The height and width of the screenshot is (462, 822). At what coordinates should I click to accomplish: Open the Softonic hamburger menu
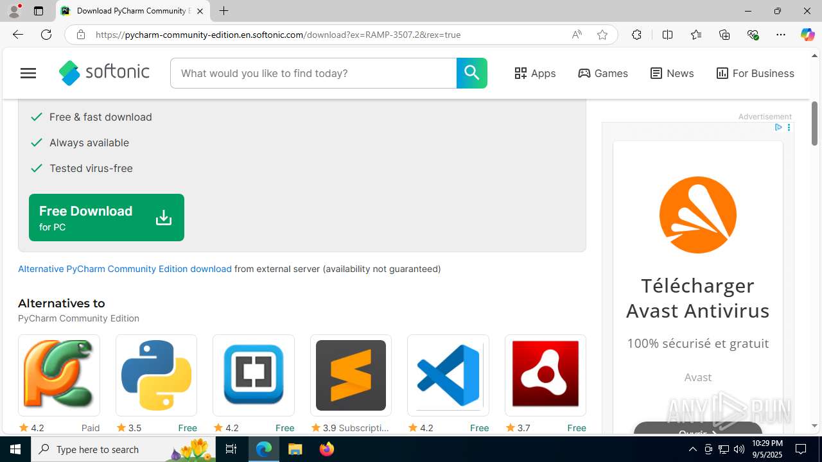(x=28, y=73)
